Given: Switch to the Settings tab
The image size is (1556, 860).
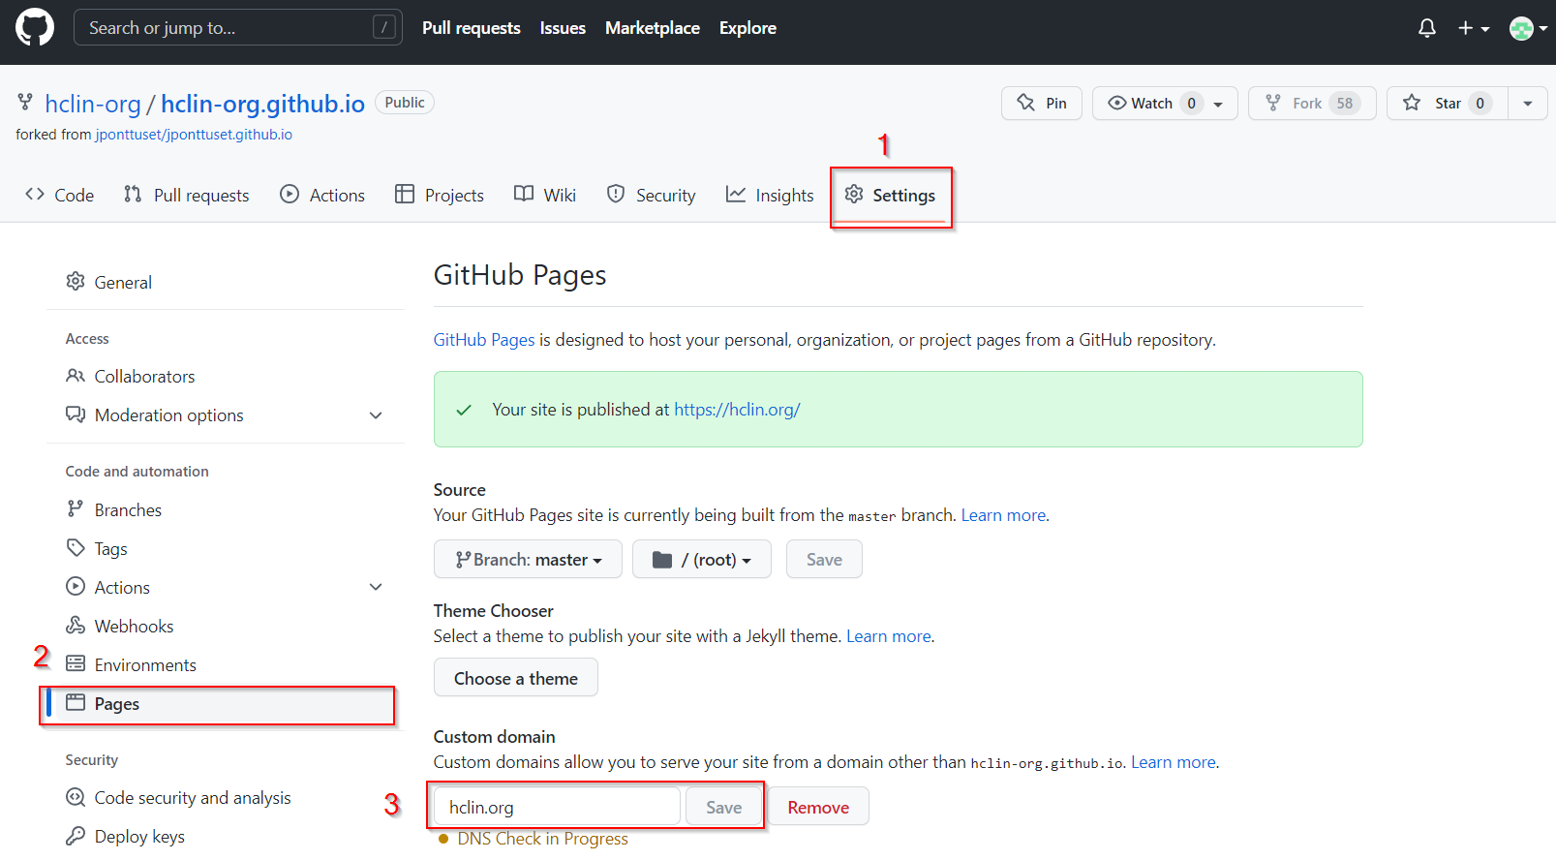Looking at the screenshot, I should point(890,195).
